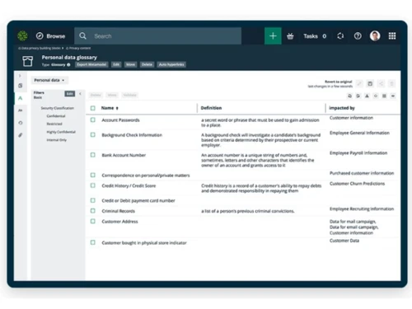Viewport: 412px width, 309px height.
Task: Open the Personal data view dropdown
Action: point(49,80)
